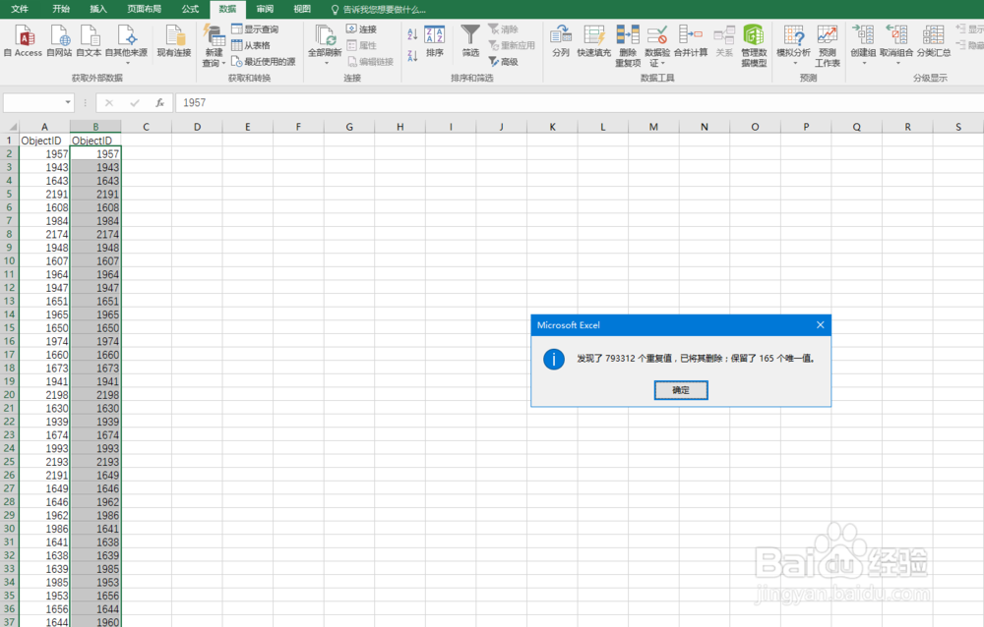
Task: Switch to View tab (视图)
Action: 302,9
